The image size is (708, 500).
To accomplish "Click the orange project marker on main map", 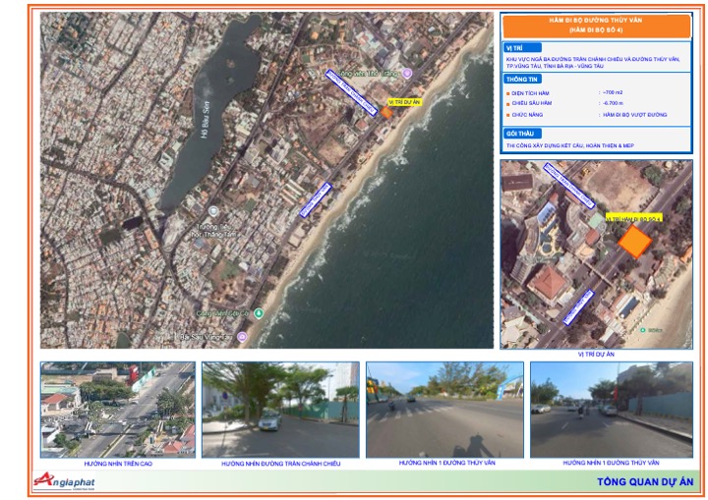I will 386,112.
